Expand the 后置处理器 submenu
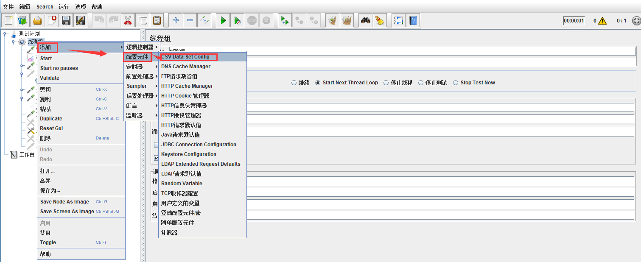This screenshot has height=262, width=641. [x=141, y=96]
